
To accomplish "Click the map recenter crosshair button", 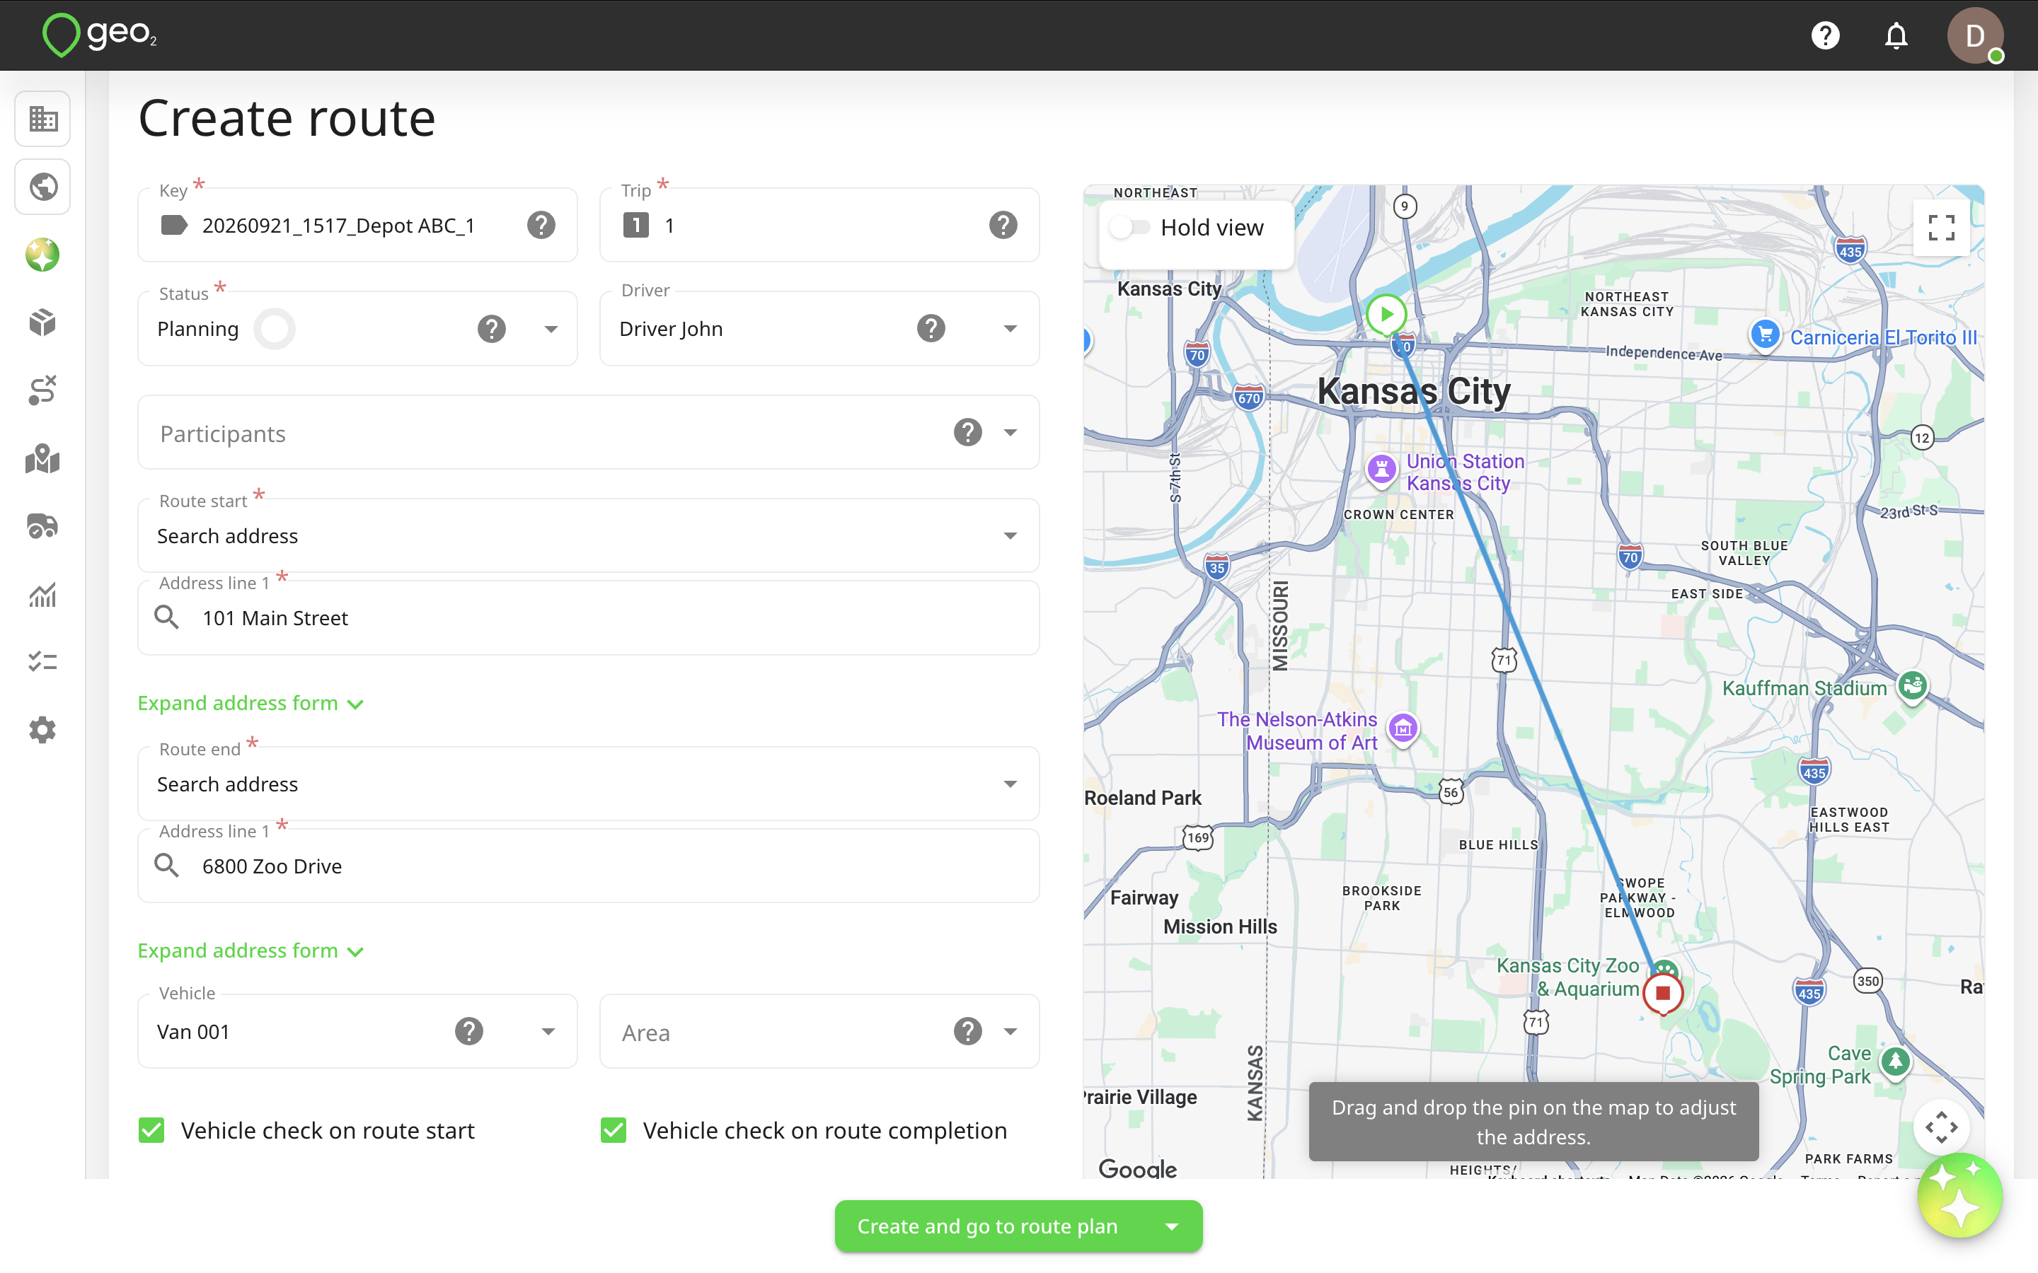I will tap(1941, 1127).
